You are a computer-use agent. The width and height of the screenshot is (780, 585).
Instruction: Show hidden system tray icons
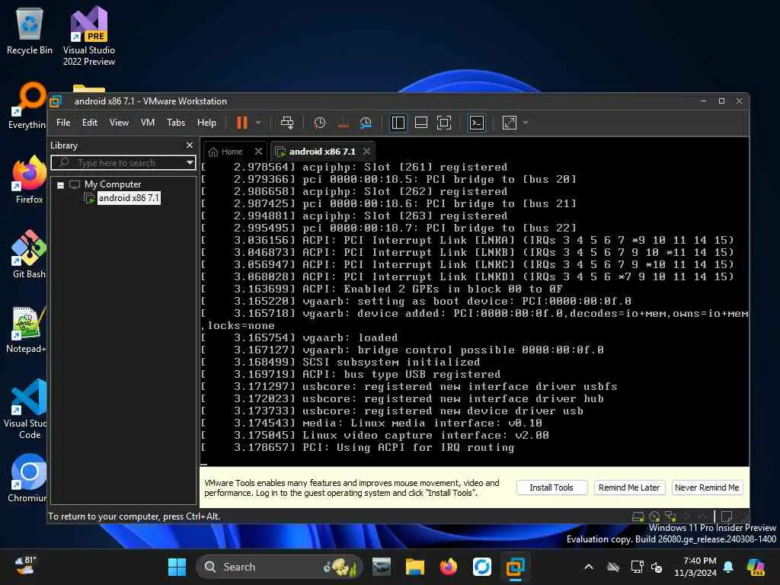pos(589,567)
